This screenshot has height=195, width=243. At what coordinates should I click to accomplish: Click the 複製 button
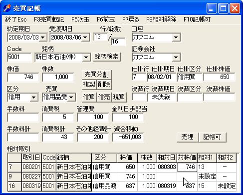[x=89, y=84]
